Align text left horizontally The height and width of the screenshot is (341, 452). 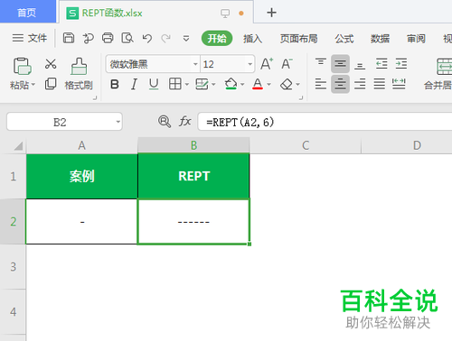tap(321, 84)
